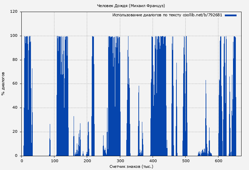Click the 100 tick on the y-axis
Screen dimensions: 249x170
point(14,36)
